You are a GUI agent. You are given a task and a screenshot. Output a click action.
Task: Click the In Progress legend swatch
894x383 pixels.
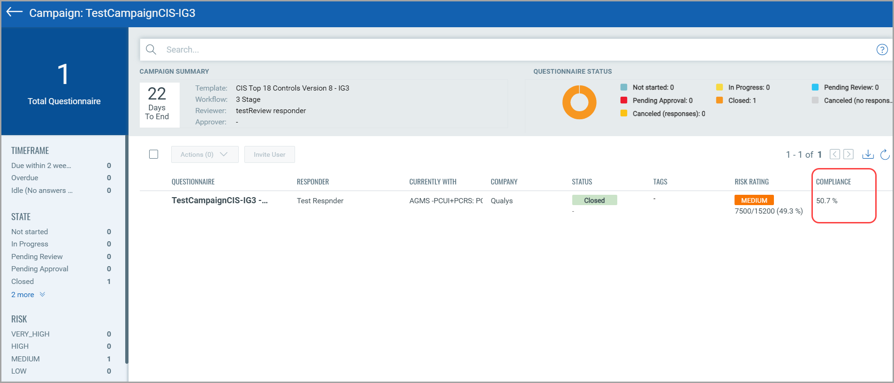point(719,87)
